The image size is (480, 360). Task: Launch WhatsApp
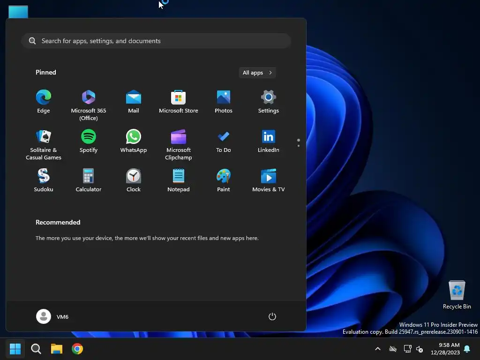click(134, 141)
